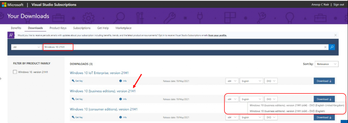Image resolution: width=348 pixels, height=123 pixels.
Task: Click the 'from your profile' link
Action: click(217, 35)
